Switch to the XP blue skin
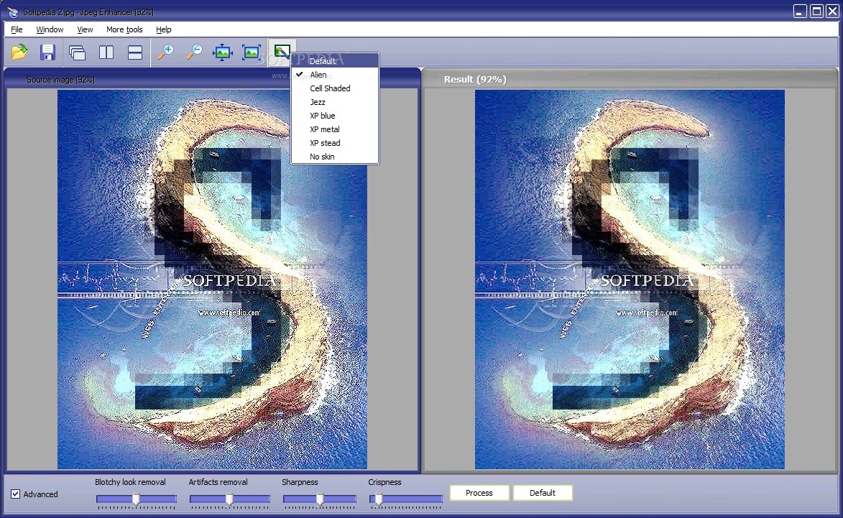The height and width of the screenshot is (518, 843). click(x=335, y=116)
